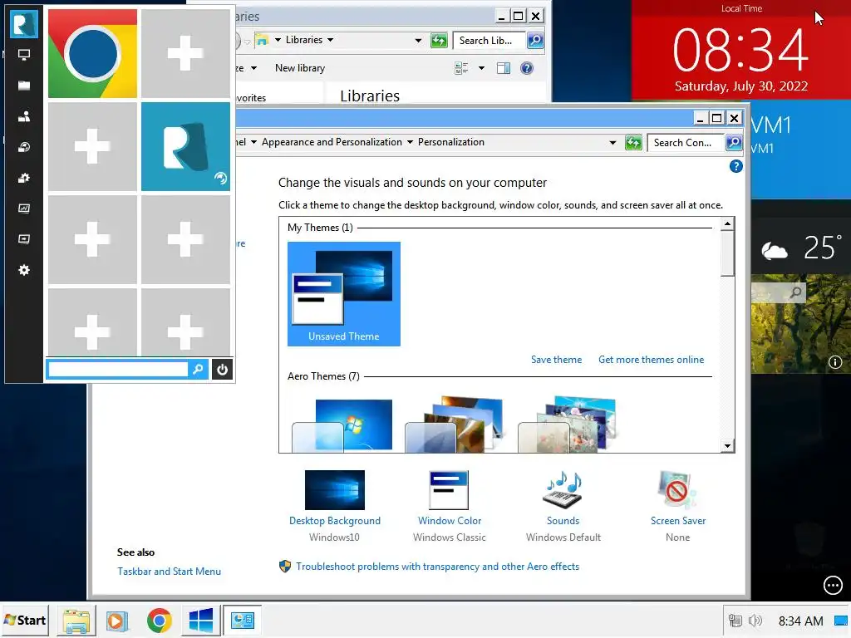Open the performance chart icon in the sidebar
Image resolution: width=851 pixels, height=638 pixels.
24,209
